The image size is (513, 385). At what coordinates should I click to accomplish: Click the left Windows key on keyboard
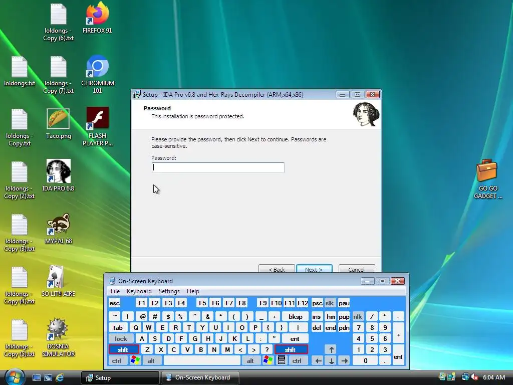(135, 360)
